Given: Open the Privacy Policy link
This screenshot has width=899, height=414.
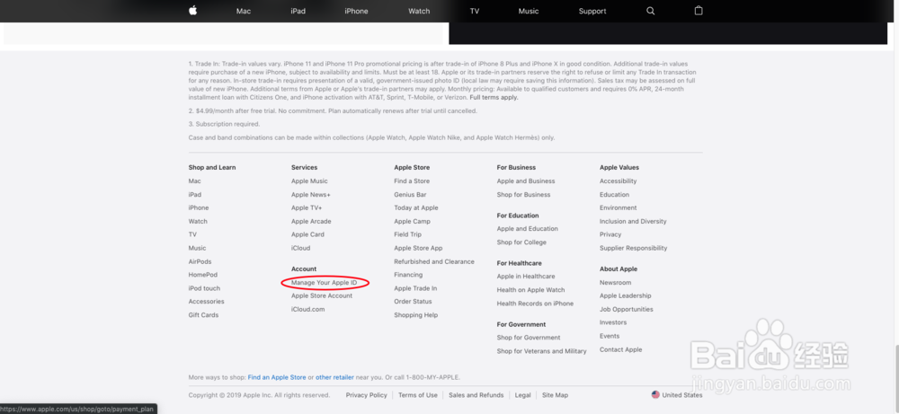Looking at the screenshot, I should [x=367, y=395].
